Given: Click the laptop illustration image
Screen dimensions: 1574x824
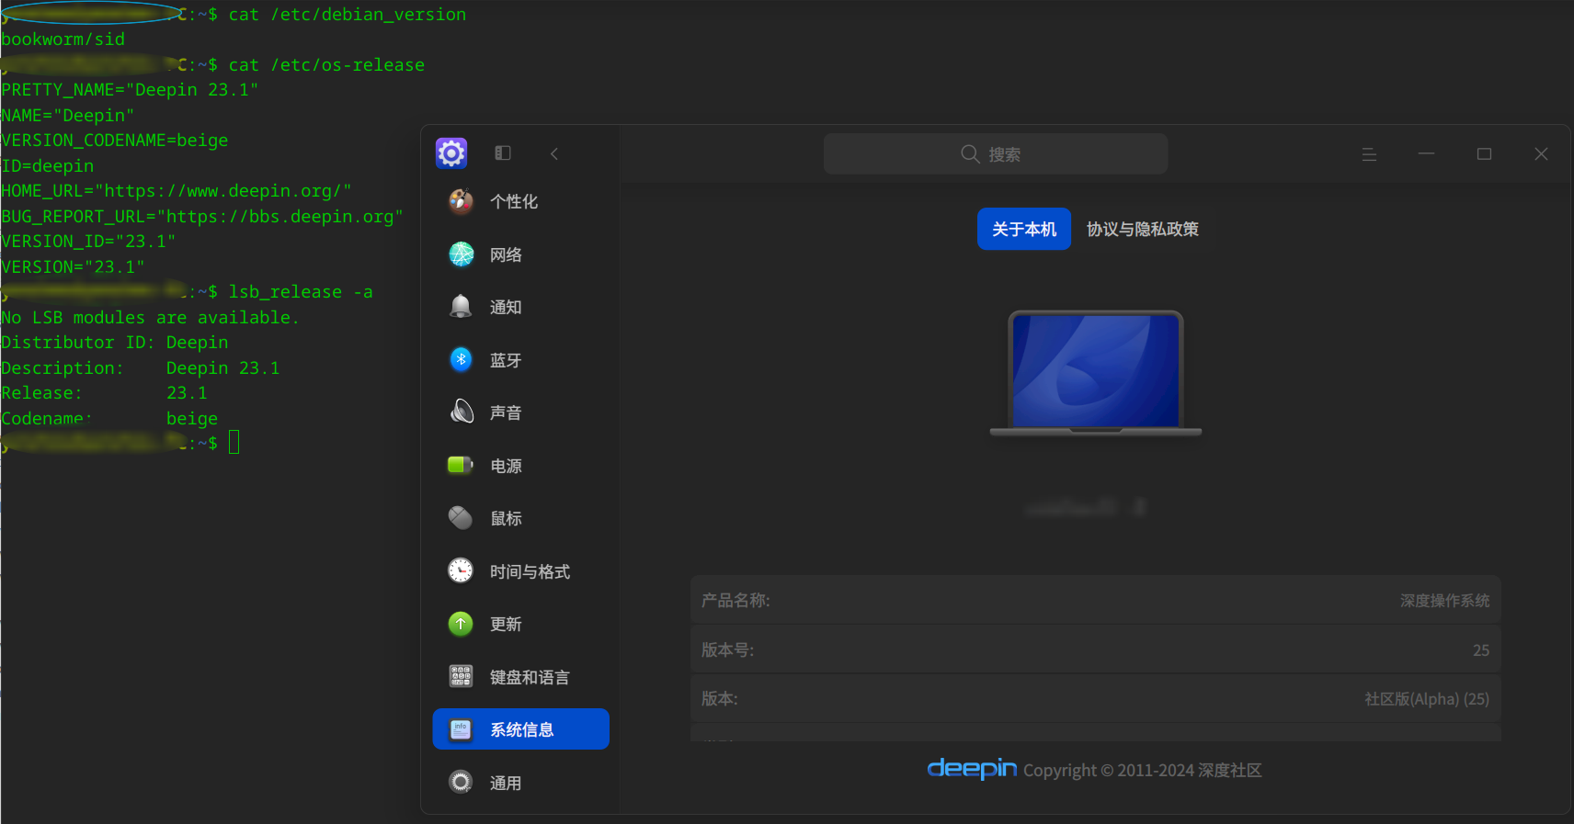Looking at the screenshot, I should pos(1096,373).
